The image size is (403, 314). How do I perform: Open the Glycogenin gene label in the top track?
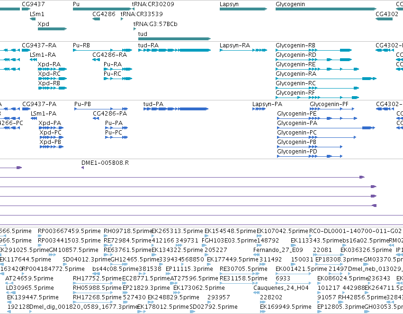[290, 4]
